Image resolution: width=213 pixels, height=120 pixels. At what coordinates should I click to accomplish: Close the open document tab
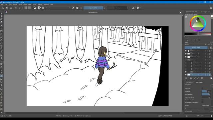click(x=180, y=12)
